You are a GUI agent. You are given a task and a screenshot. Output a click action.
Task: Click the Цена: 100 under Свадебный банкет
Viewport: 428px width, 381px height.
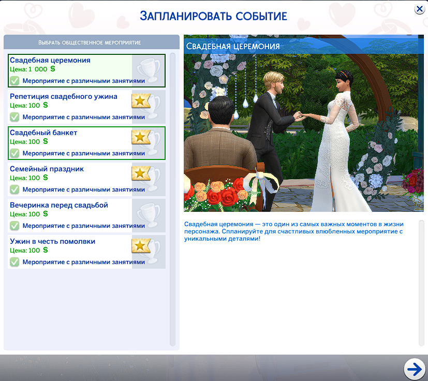pyautogui.click(x=29, y=141)
